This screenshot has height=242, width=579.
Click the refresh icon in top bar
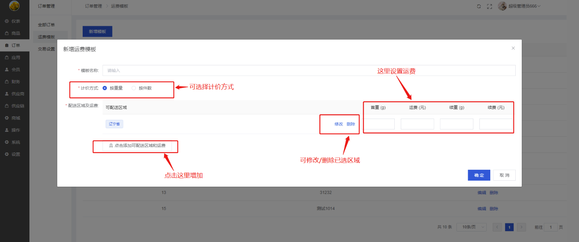(x=479, y=6)
